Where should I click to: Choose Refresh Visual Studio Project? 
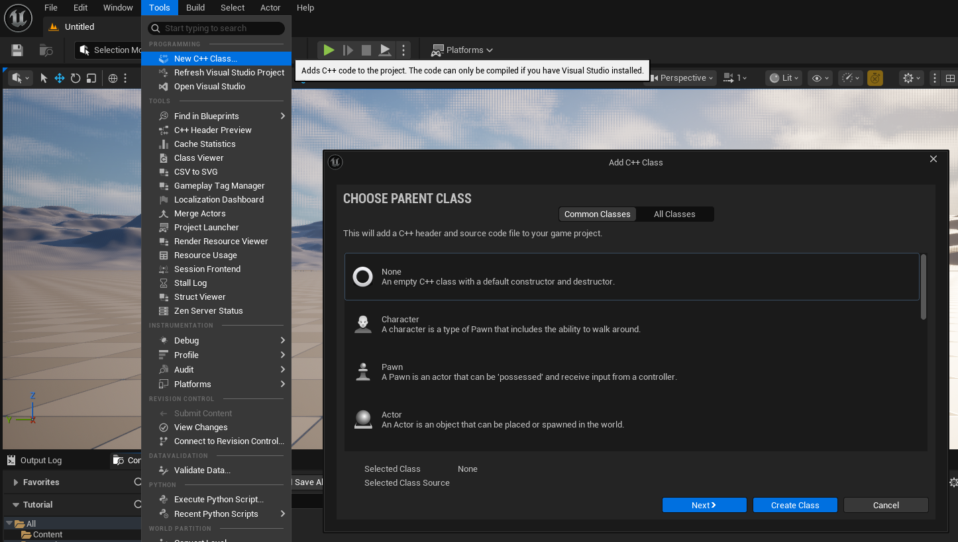(x=229, y=73)
